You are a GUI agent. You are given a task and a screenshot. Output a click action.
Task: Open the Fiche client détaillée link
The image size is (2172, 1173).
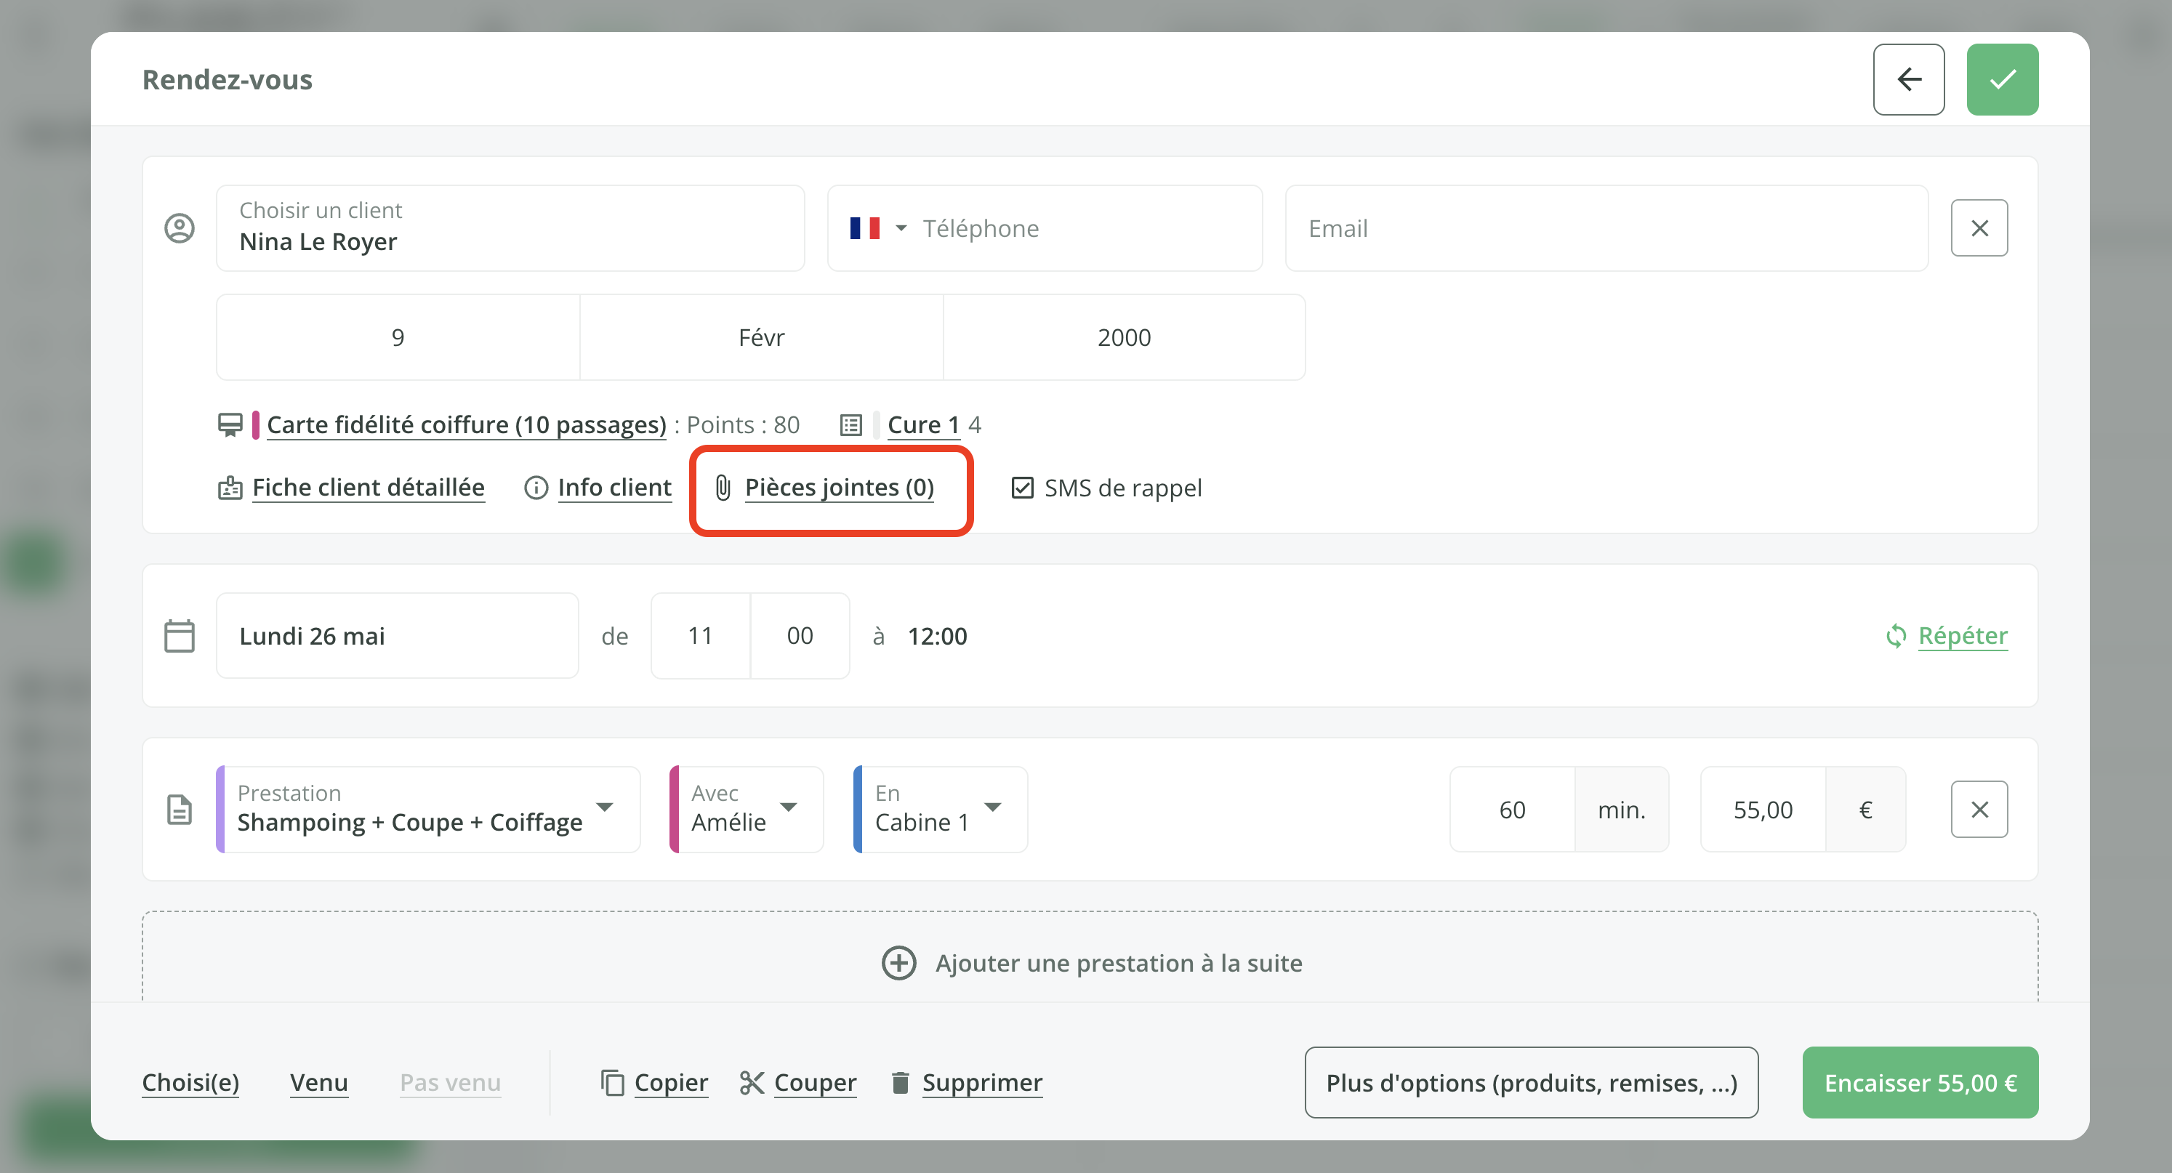(368, 488)
